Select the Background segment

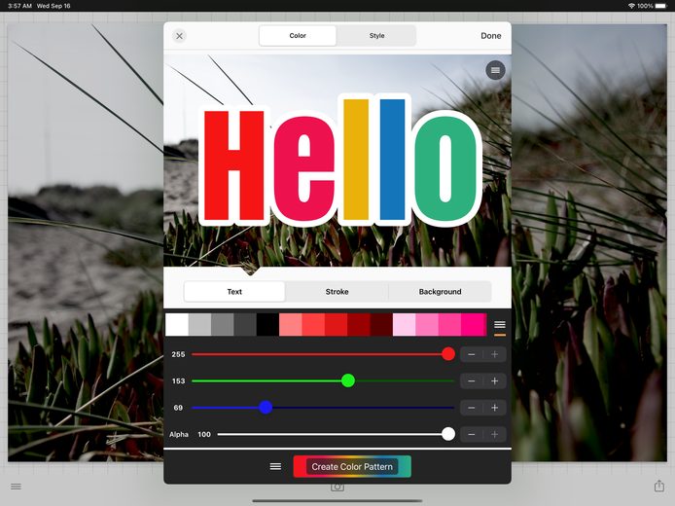(x=440, y=292)
